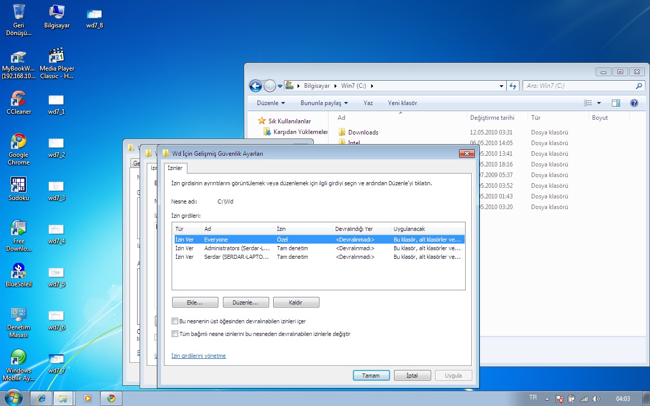
Task: Open the Free Download desktop shortcut
Action: tap(19, 235)
